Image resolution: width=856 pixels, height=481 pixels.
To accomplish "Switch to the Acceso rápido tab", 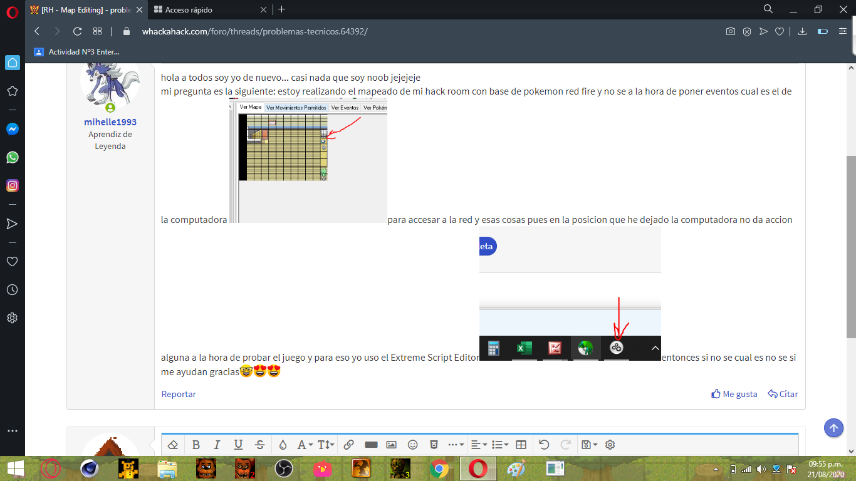I will click(188, 9).
